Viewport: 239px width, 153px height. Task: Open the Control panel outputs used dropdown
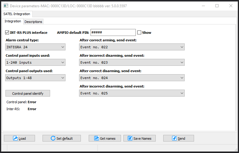(35, 78)
